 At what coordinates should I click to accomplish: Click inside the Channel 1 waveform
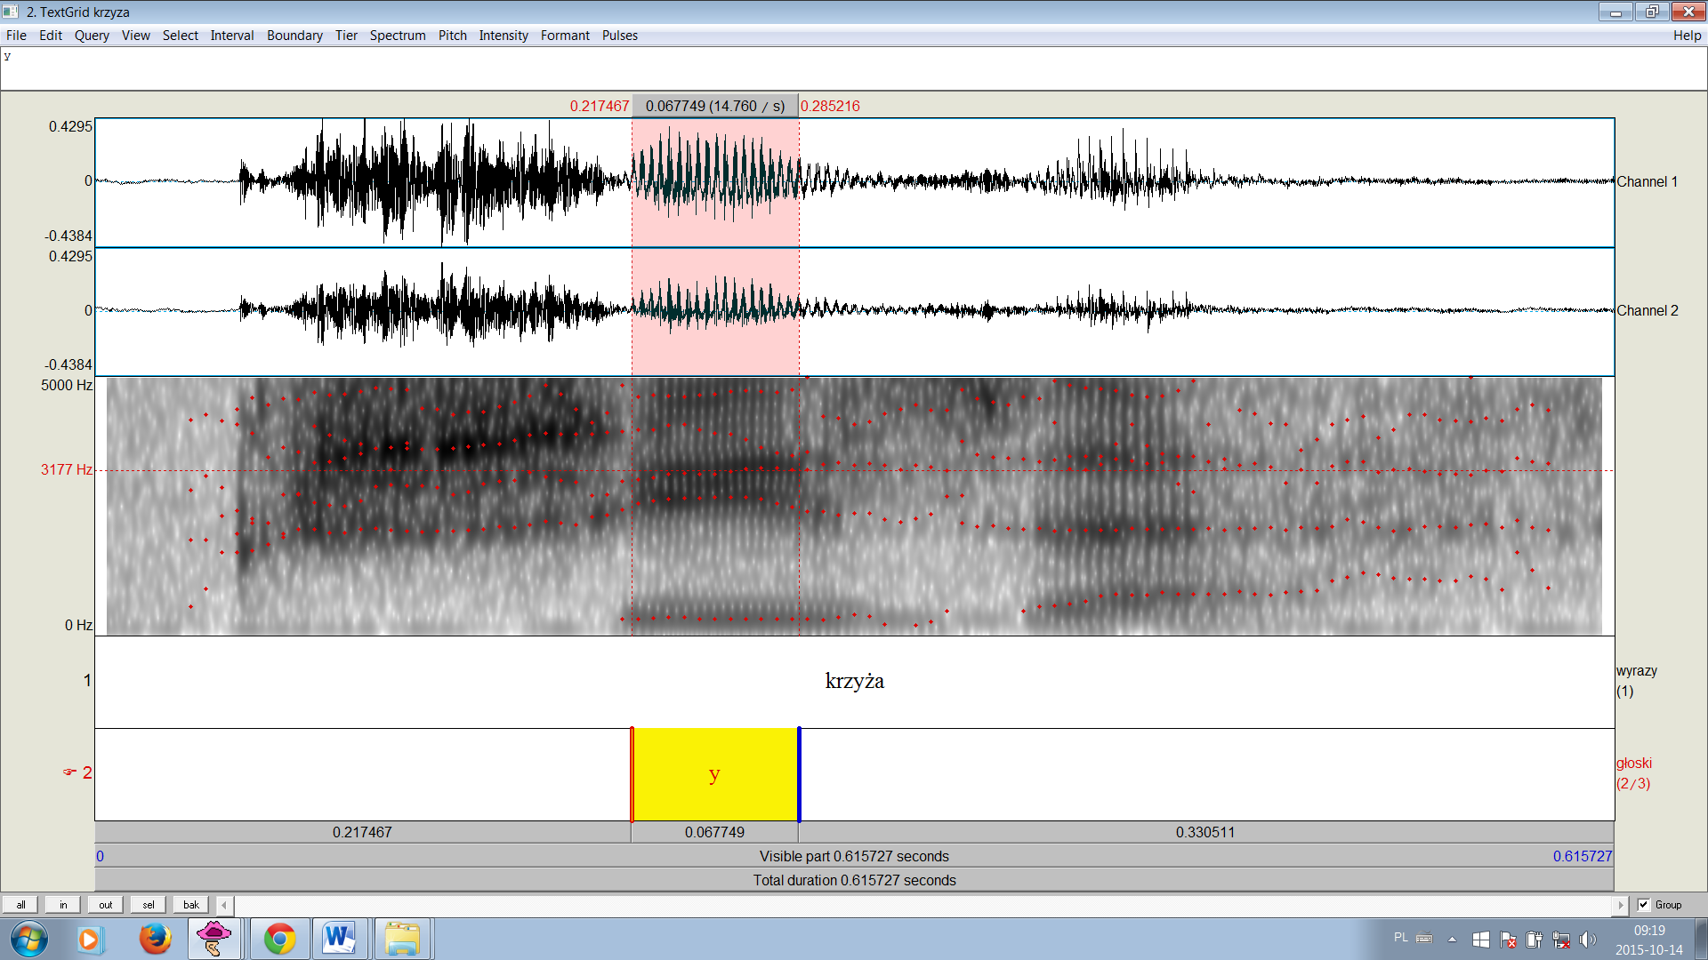coord(854,182)
